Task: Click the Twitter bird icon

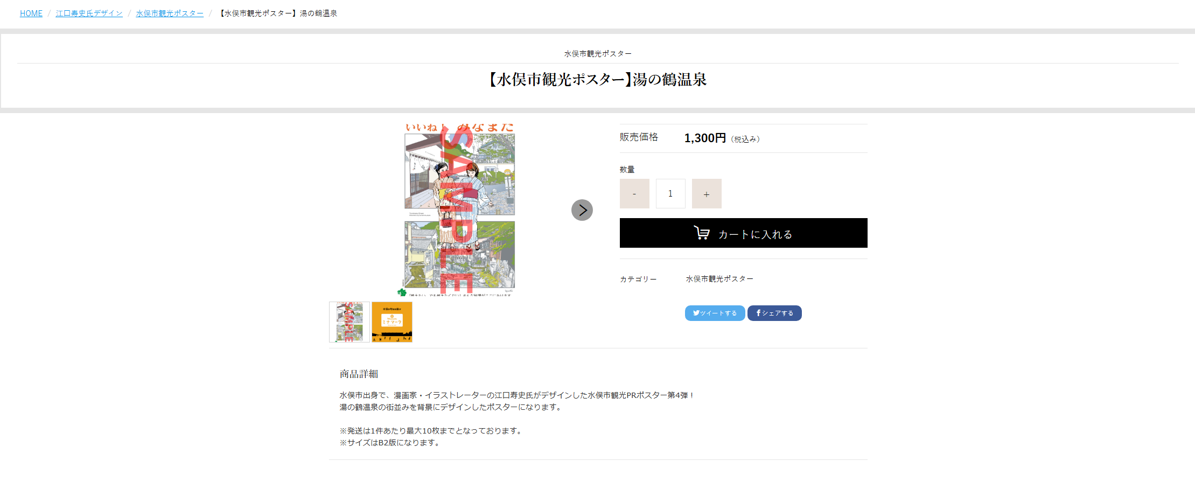Action: point(696,313)
